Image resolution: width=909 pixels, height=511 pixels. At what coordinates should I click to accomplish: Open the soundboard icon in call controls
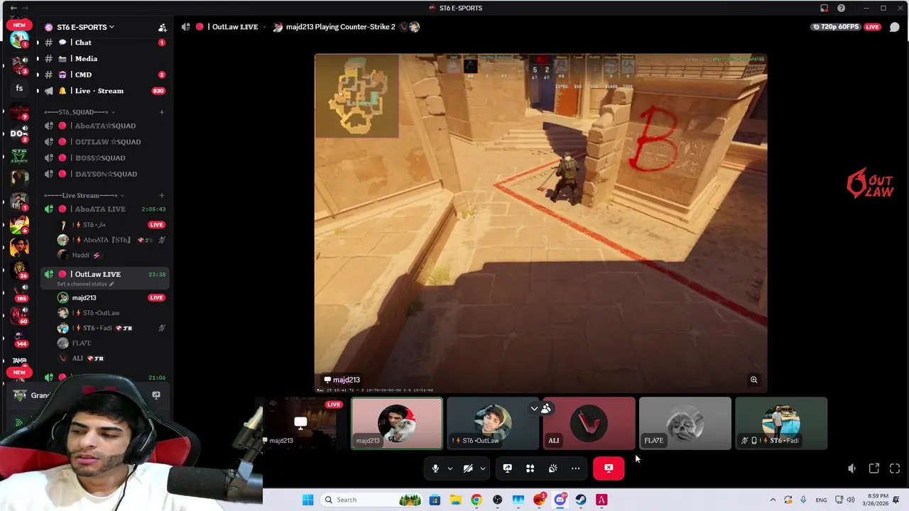553,468
